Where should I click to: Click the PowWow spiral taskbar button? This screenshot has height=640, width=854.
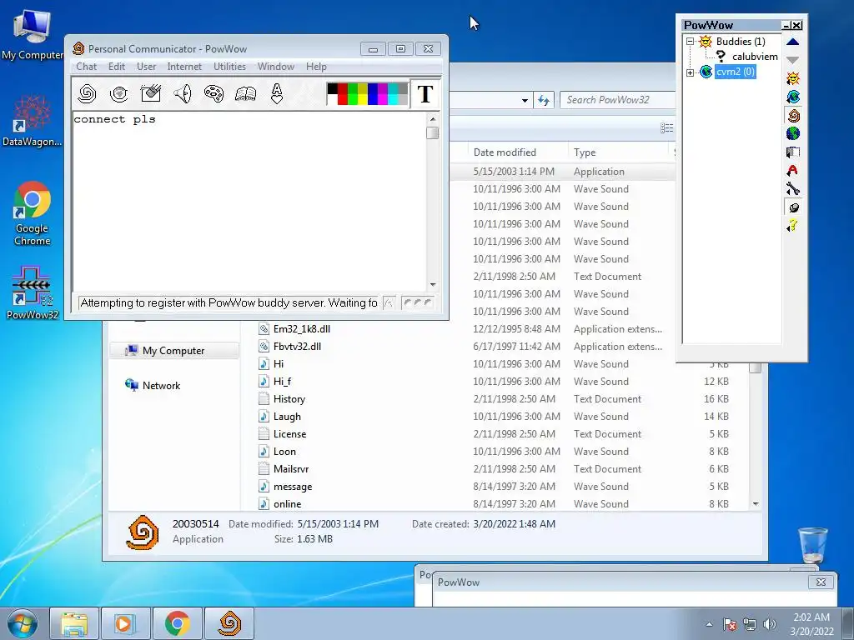click(229, 623)
